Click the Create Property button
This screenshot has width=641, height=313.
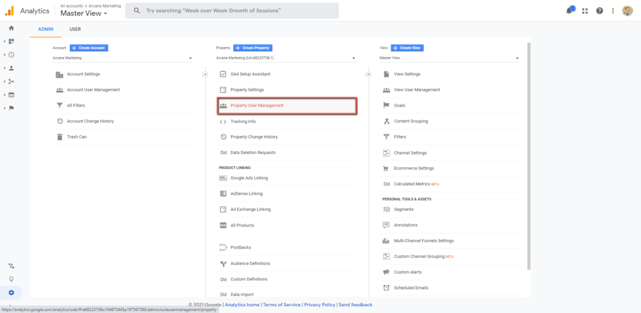[253, 48]
